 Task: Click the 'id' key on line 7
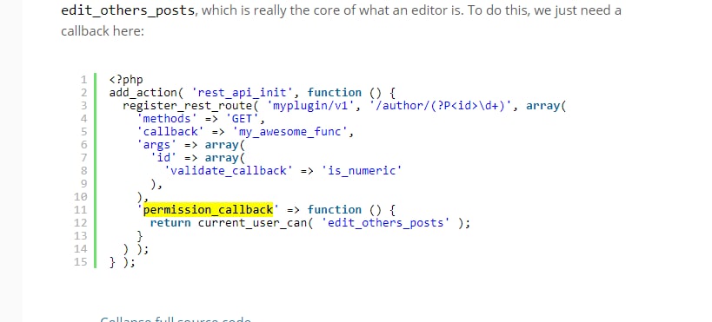click(x=164, y=158)
